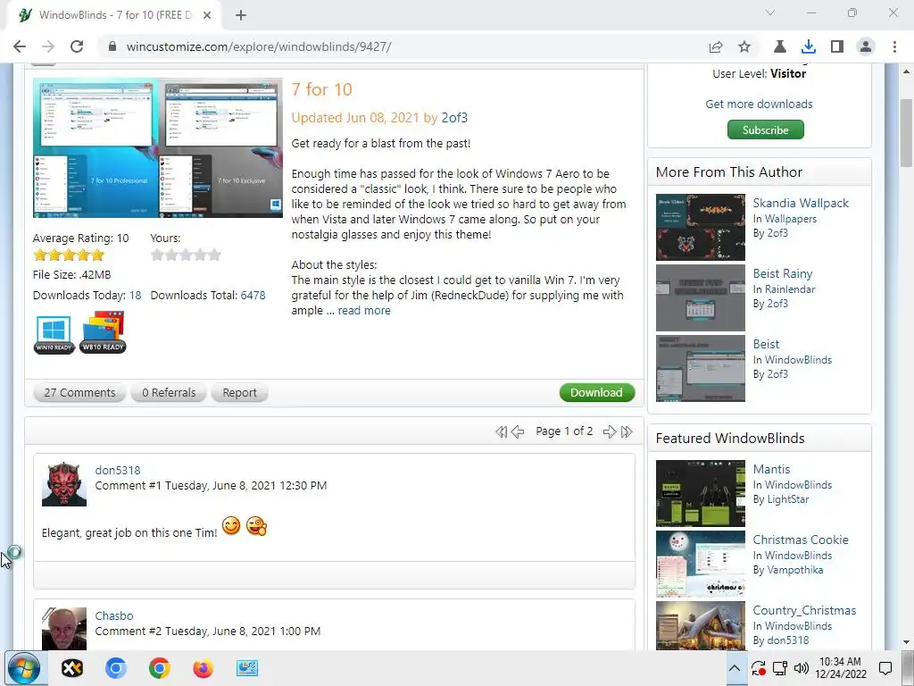Reload the current page
The width and height of the screenshot is (914, 686).
click(x=77, y=46)
